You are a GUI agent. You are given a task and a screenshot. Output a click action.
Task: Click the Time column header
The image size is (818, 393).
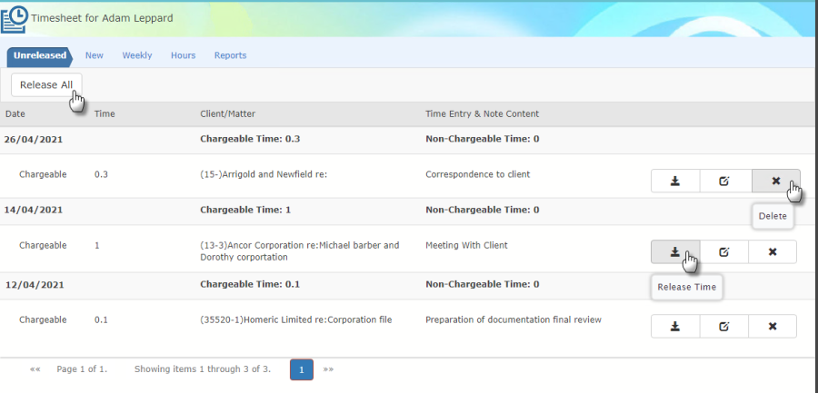pos(105,113)
